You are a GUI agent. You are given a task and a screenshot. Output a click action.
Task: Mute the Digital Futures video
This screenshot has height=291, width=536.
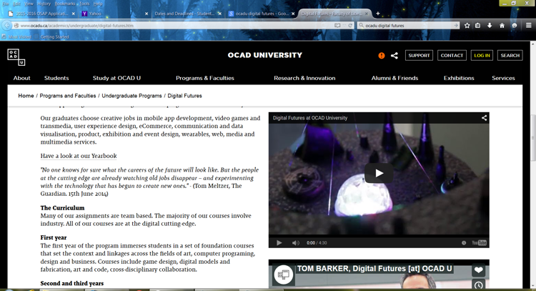(x=296, y=243)
